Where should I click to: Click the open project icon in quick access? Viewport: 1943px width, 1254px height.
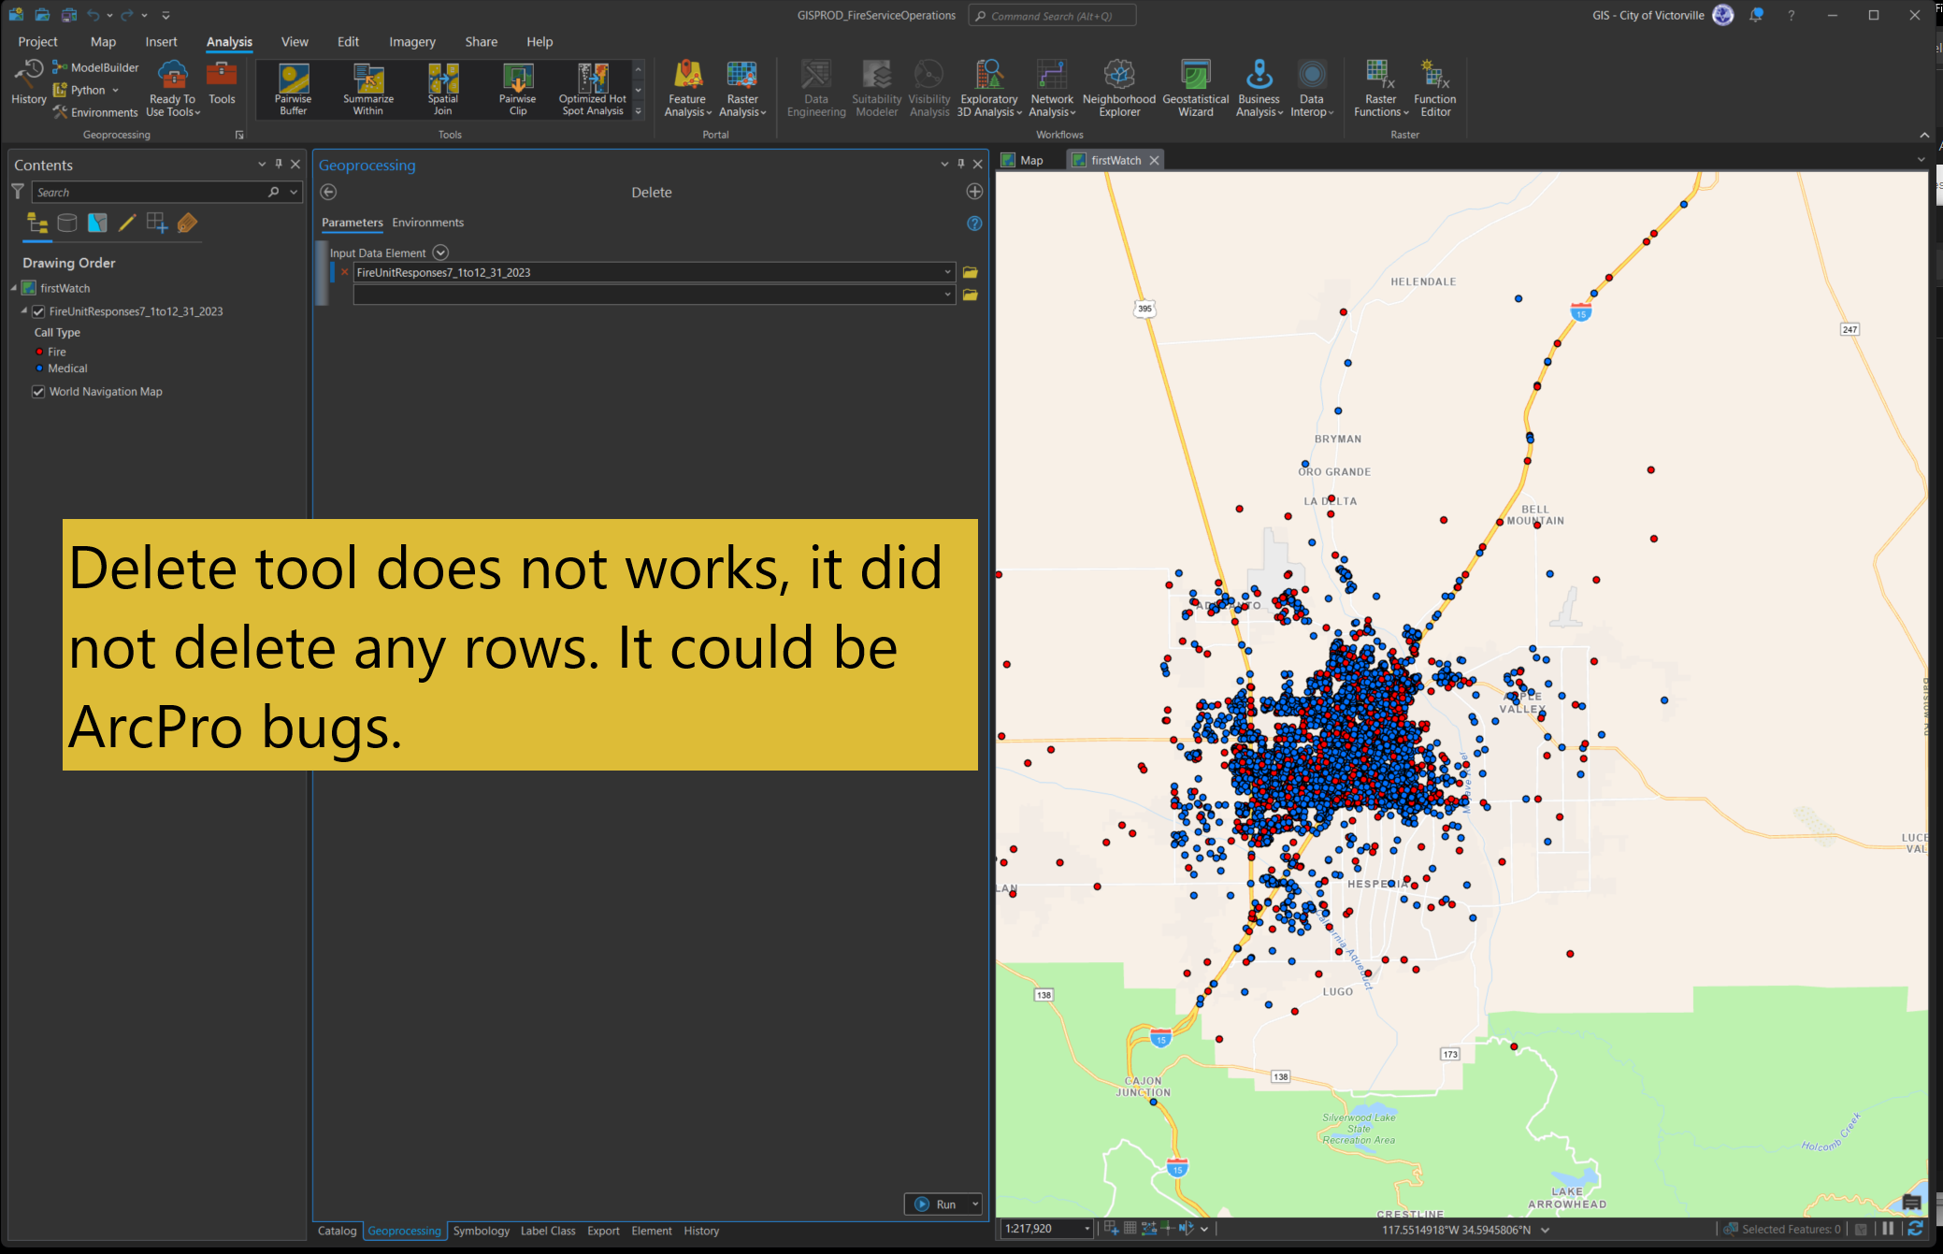pos(42,15)
